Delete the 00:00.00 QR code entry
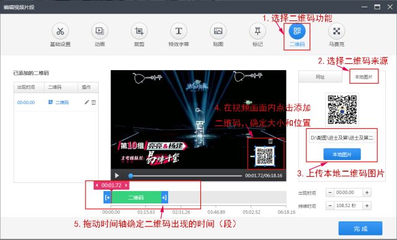The height and width of the screenshot is (240, 397). tap(94, 102)
